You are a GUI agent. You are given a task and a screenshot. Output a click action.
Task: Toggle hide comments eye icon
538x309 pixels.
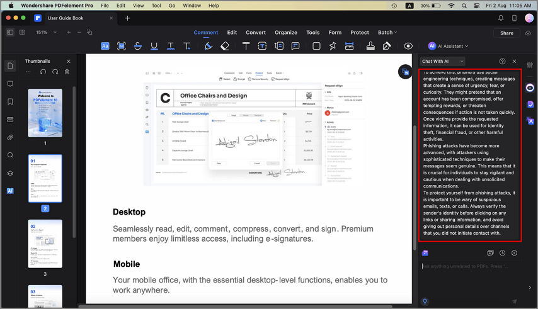[x=408, y=46]
